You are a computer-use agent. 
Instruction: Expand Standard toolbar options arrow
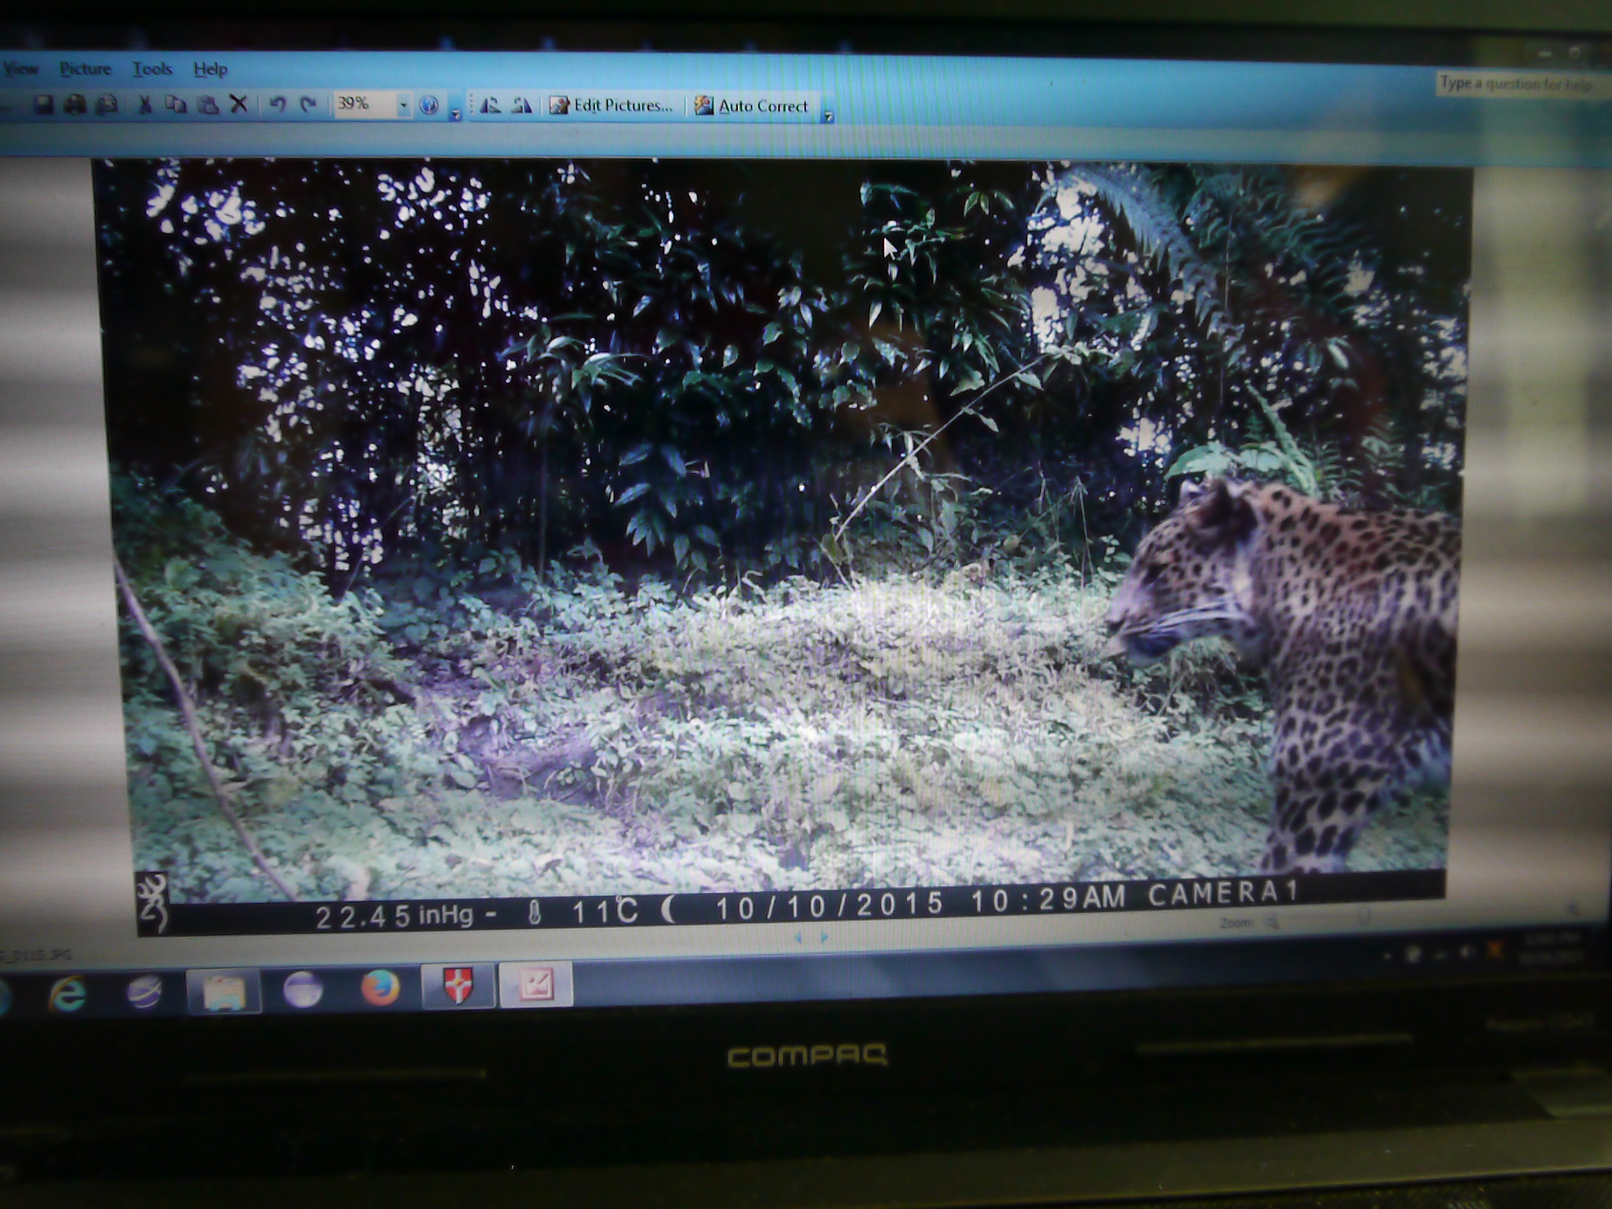(456, 114)
